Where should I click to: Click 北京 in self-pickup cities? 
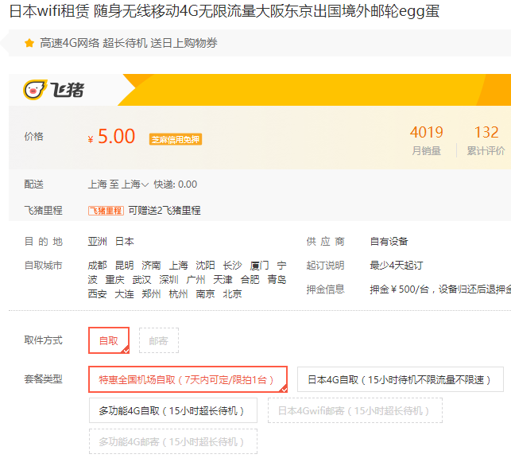(x=232, y=294)
